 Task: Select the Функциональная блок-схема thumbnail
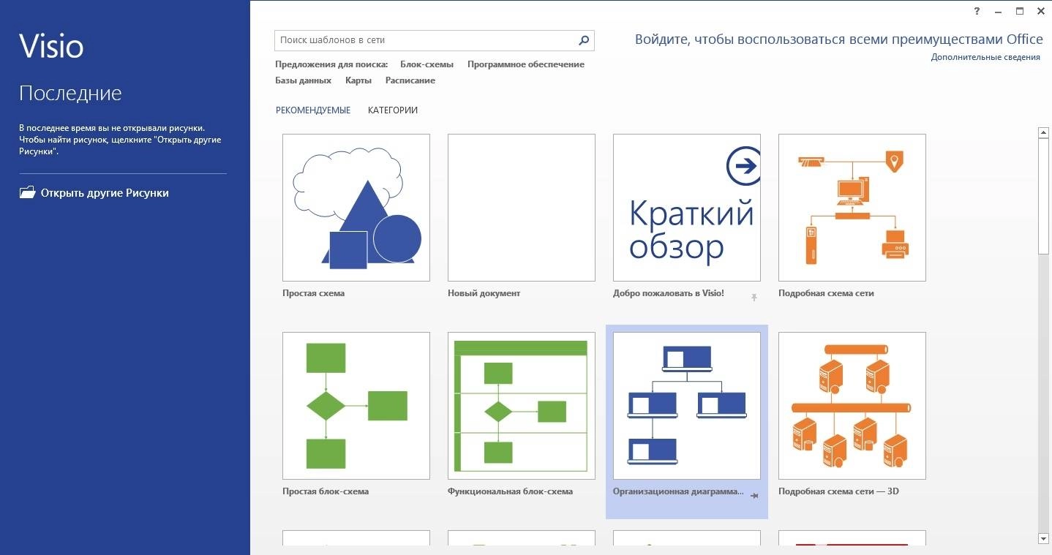click(x=522, y=406)
